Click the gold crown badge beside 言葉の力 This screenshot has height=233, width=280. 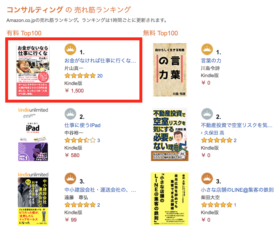[207, 49]
